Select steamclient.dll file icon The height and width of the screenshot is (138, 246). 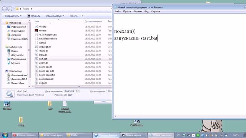coord(36,79)
